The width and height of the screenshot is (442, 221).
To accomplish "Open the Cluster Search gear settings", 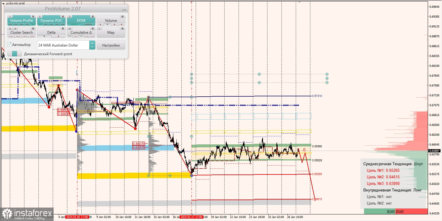I will pyautogui.click(x=33, y=28).
